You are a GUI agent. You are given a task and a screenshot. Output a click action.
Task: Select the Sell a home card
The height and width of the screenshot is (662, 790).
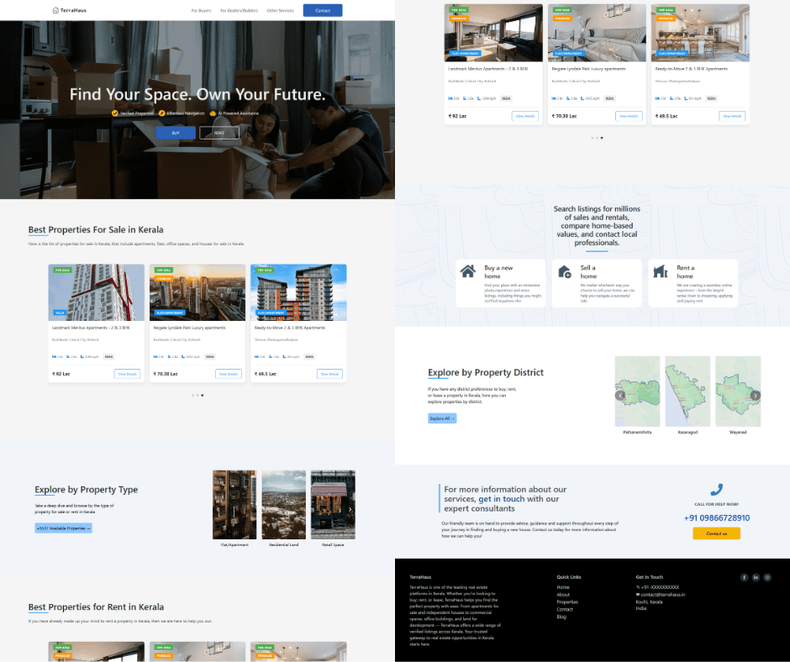click(597, 283)
